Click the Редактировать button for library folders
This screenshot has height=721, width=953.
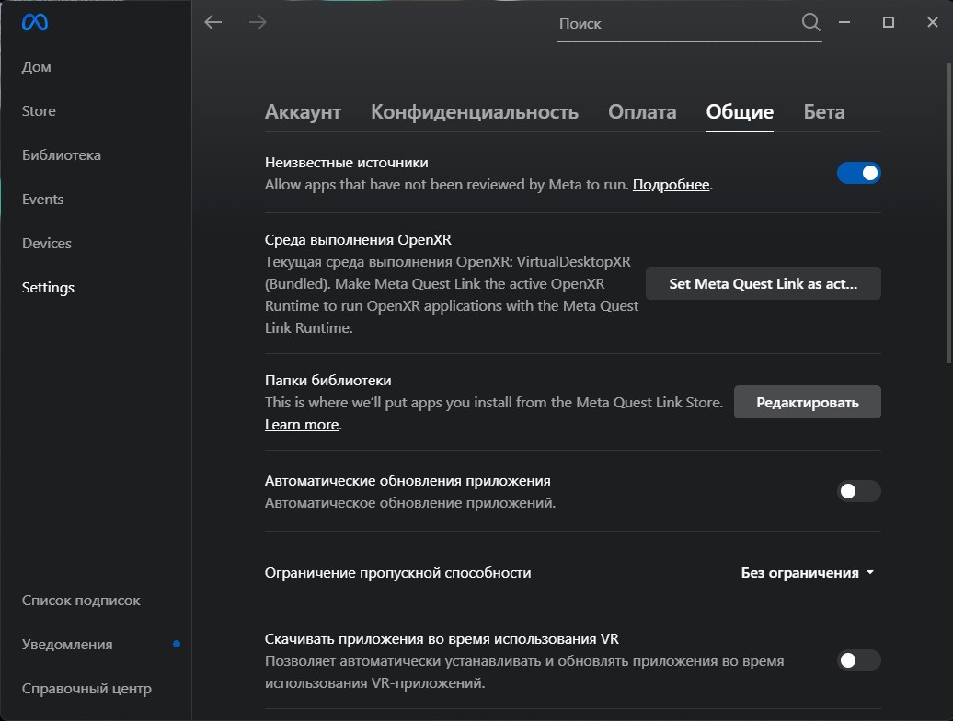click(x=807, y=402)
